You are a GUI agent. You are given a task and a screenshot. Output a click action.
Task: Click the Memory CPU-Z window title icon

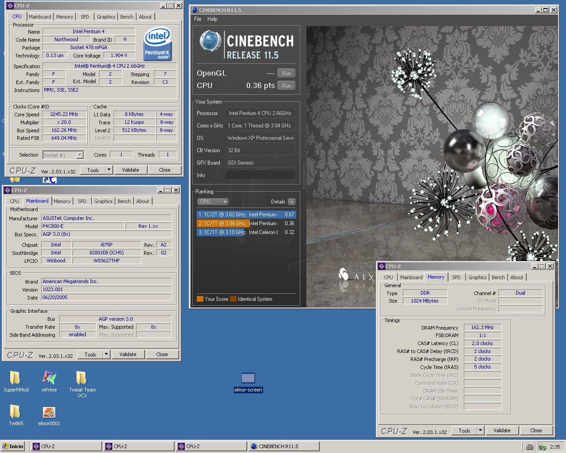(381, 266)
